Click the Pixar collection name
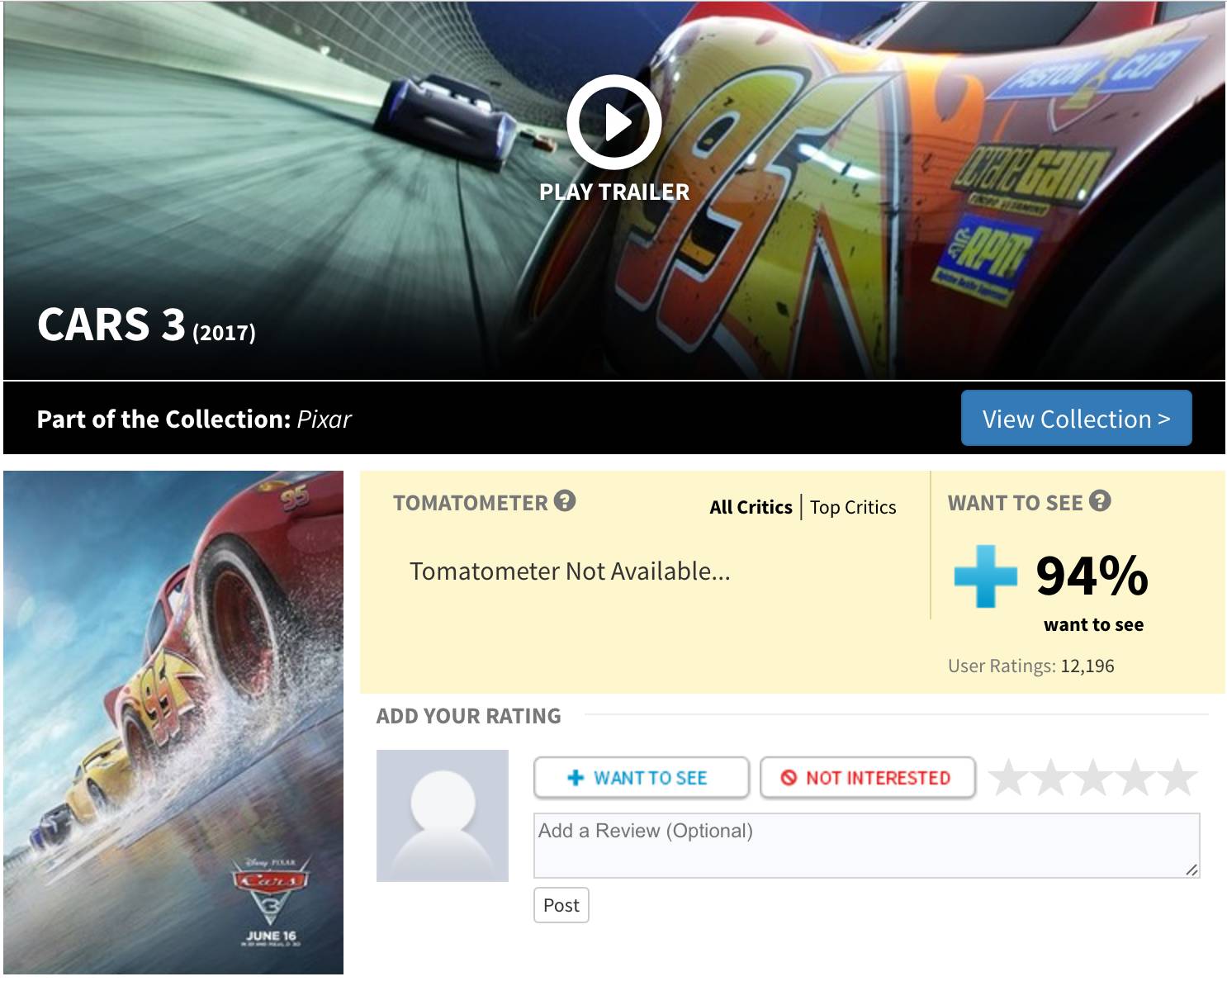The image size is (1227, 986). click(x=325, y=420)
